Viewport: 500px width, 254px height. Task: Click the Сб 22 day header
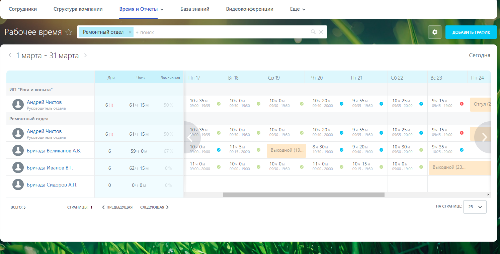pos(397,78)
